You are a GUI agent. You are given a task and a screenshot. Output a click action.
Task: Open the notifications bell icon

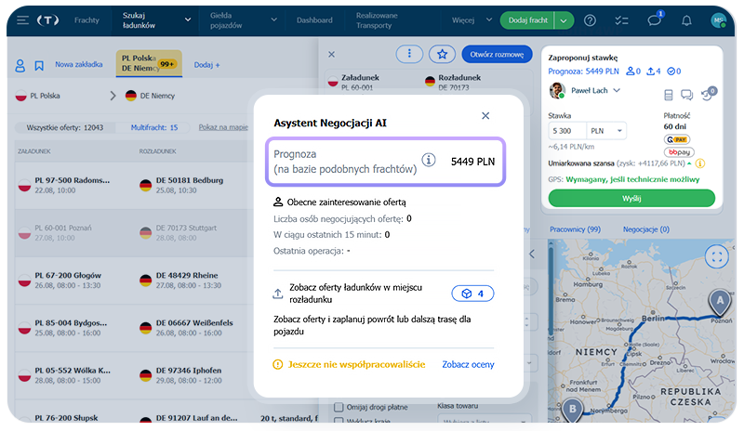point(686,20)
